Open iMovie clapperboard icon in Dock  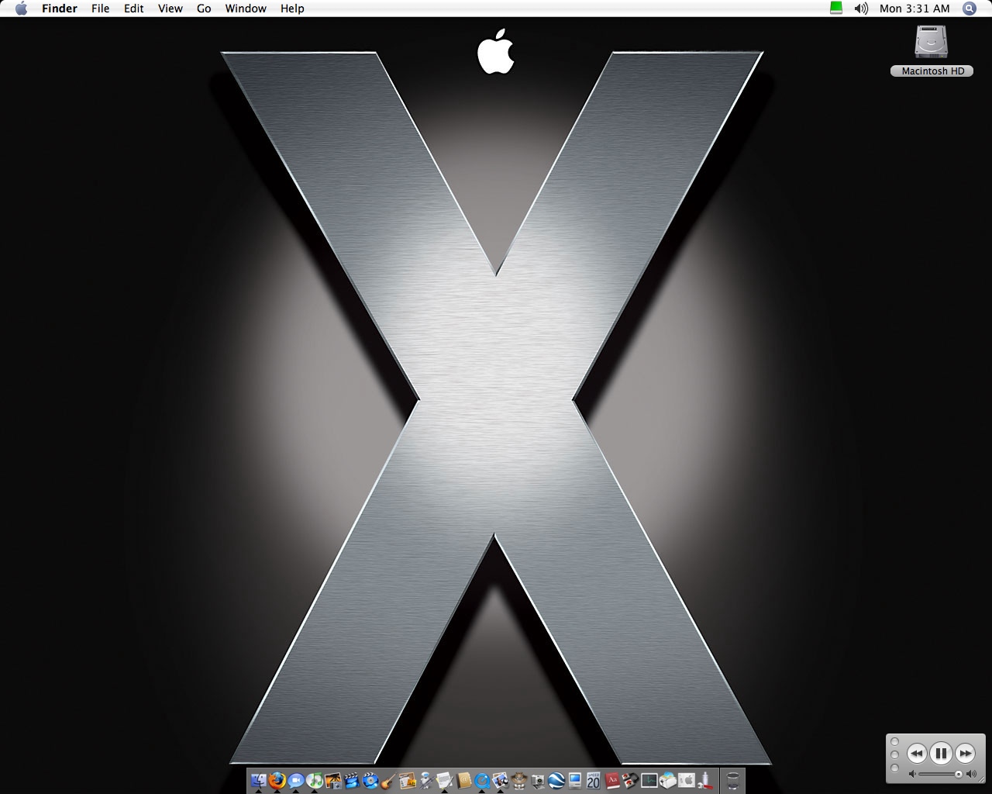(352, 780)
